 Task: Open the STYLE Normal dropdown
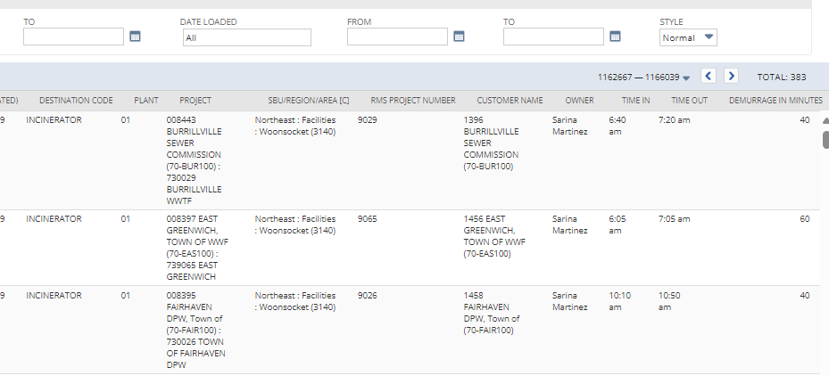[x=688, y=37]
